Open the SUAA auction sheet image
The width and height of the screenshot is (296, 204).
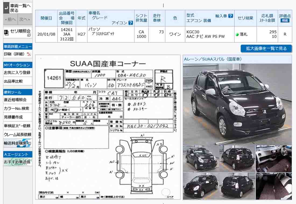[108, 127]
